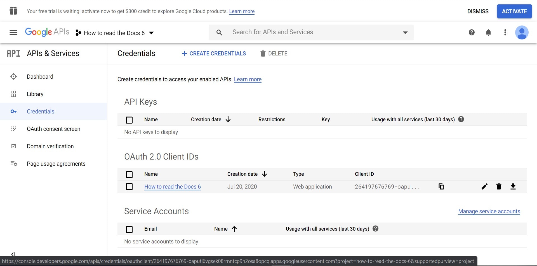Viewport: 537px width, 266px height.
Task: Open the main hamburger navigation menu
Action: (x=13, y=33)
